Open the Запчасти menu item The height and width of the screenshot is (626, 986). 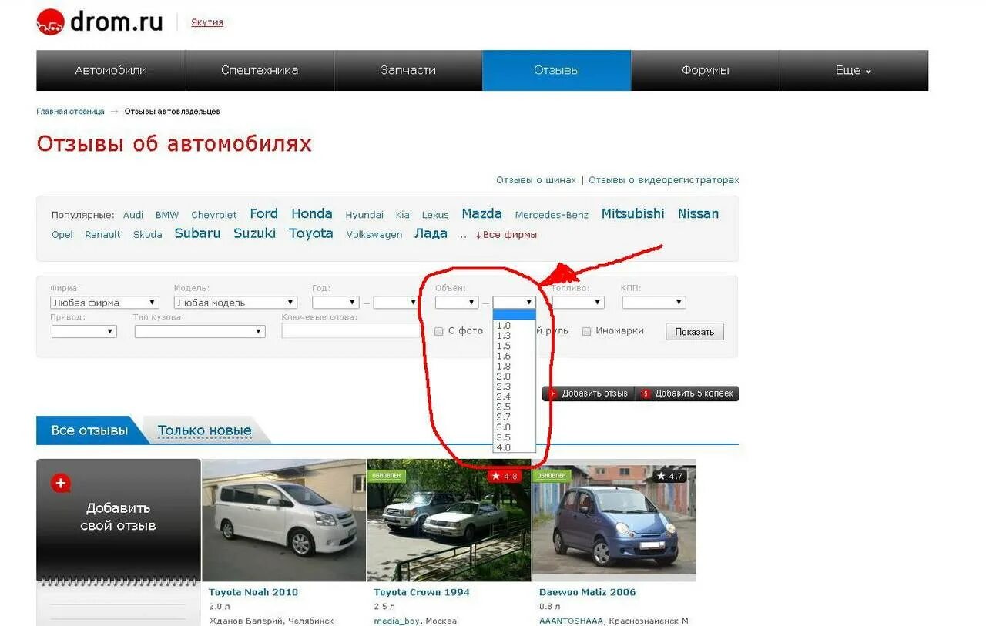(408, 70)
